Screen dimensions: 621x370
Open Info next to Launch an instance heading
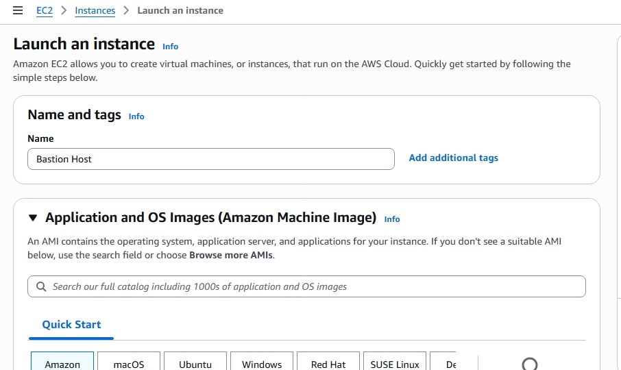coord(170,47)
